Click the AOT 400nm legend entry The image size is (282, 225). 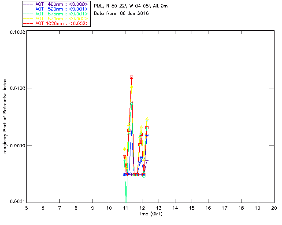coord(56,4)
